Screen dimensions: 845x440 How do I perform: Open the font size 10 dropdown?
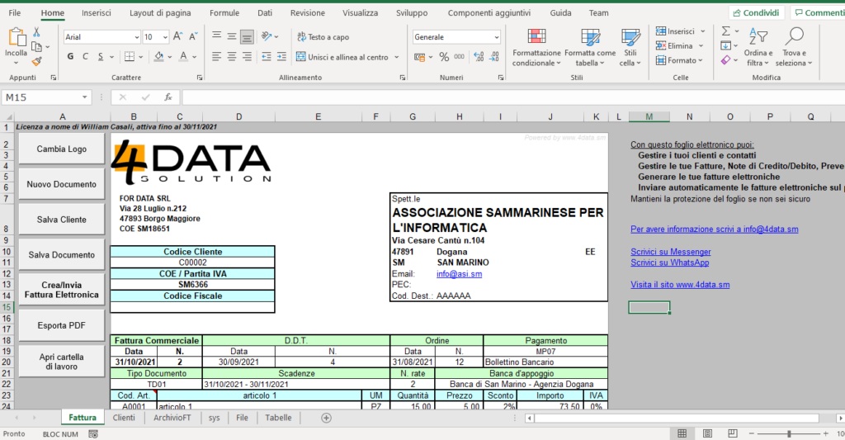pyautogui.click(x=164, y=36)
